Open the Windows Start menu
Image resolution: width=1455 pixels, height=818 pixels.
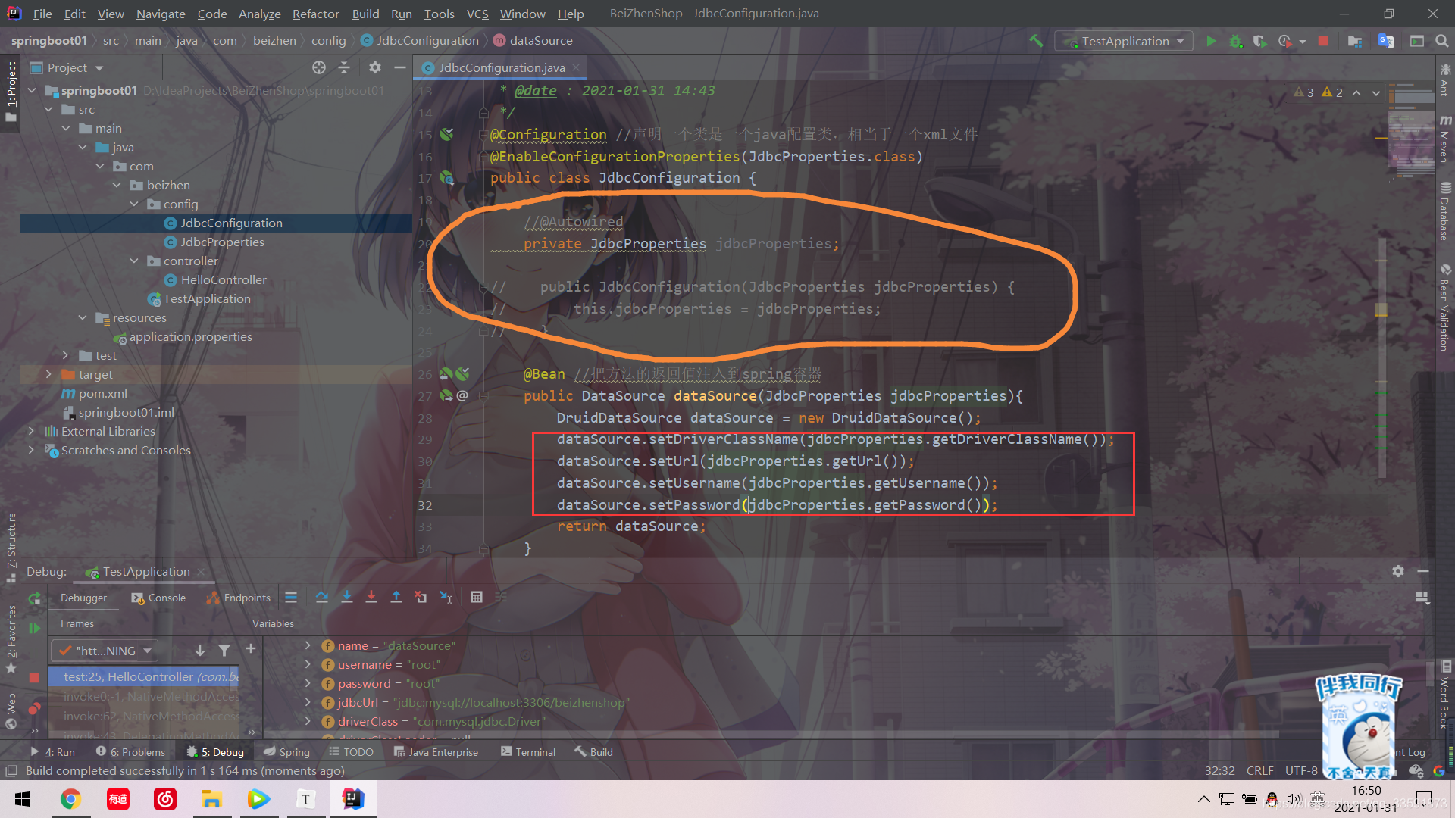(23, 799)
